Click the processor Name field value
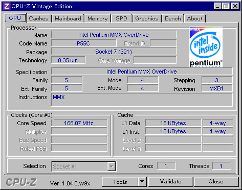The image size is (242, 190). pyautogui.click(x=114, y=35)
